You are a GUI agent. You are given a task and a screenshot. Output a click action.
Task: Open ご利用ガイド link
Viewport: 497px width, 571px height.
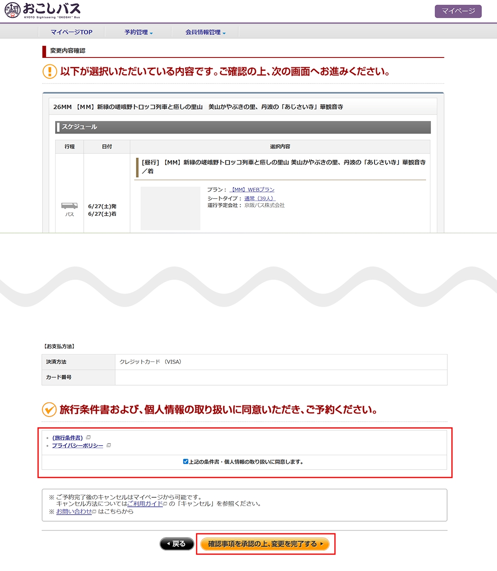tap(145, 504)
